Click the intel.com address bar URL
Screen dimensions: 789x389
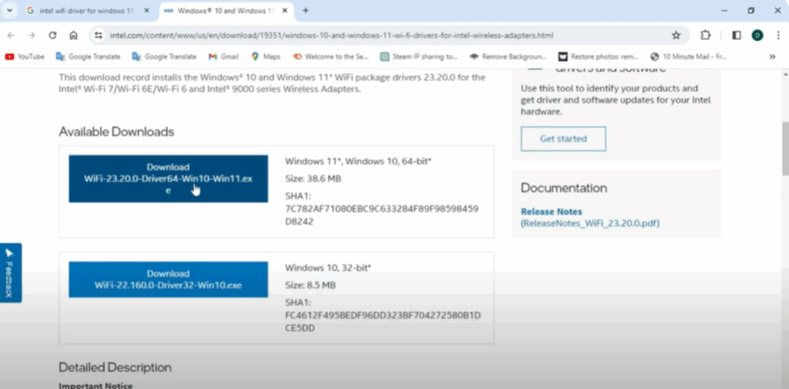click(x=331, y=35)
